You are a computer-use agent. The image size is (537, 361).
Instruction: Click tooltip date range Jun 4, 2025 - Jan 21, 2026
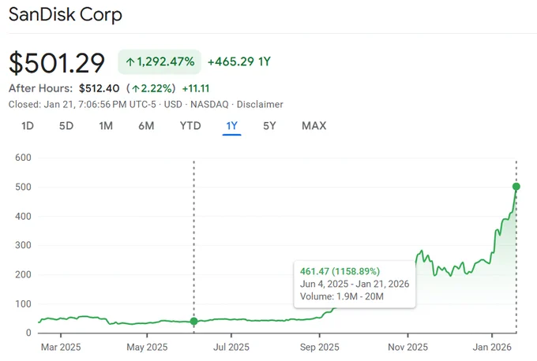click(x=355, y=284)
